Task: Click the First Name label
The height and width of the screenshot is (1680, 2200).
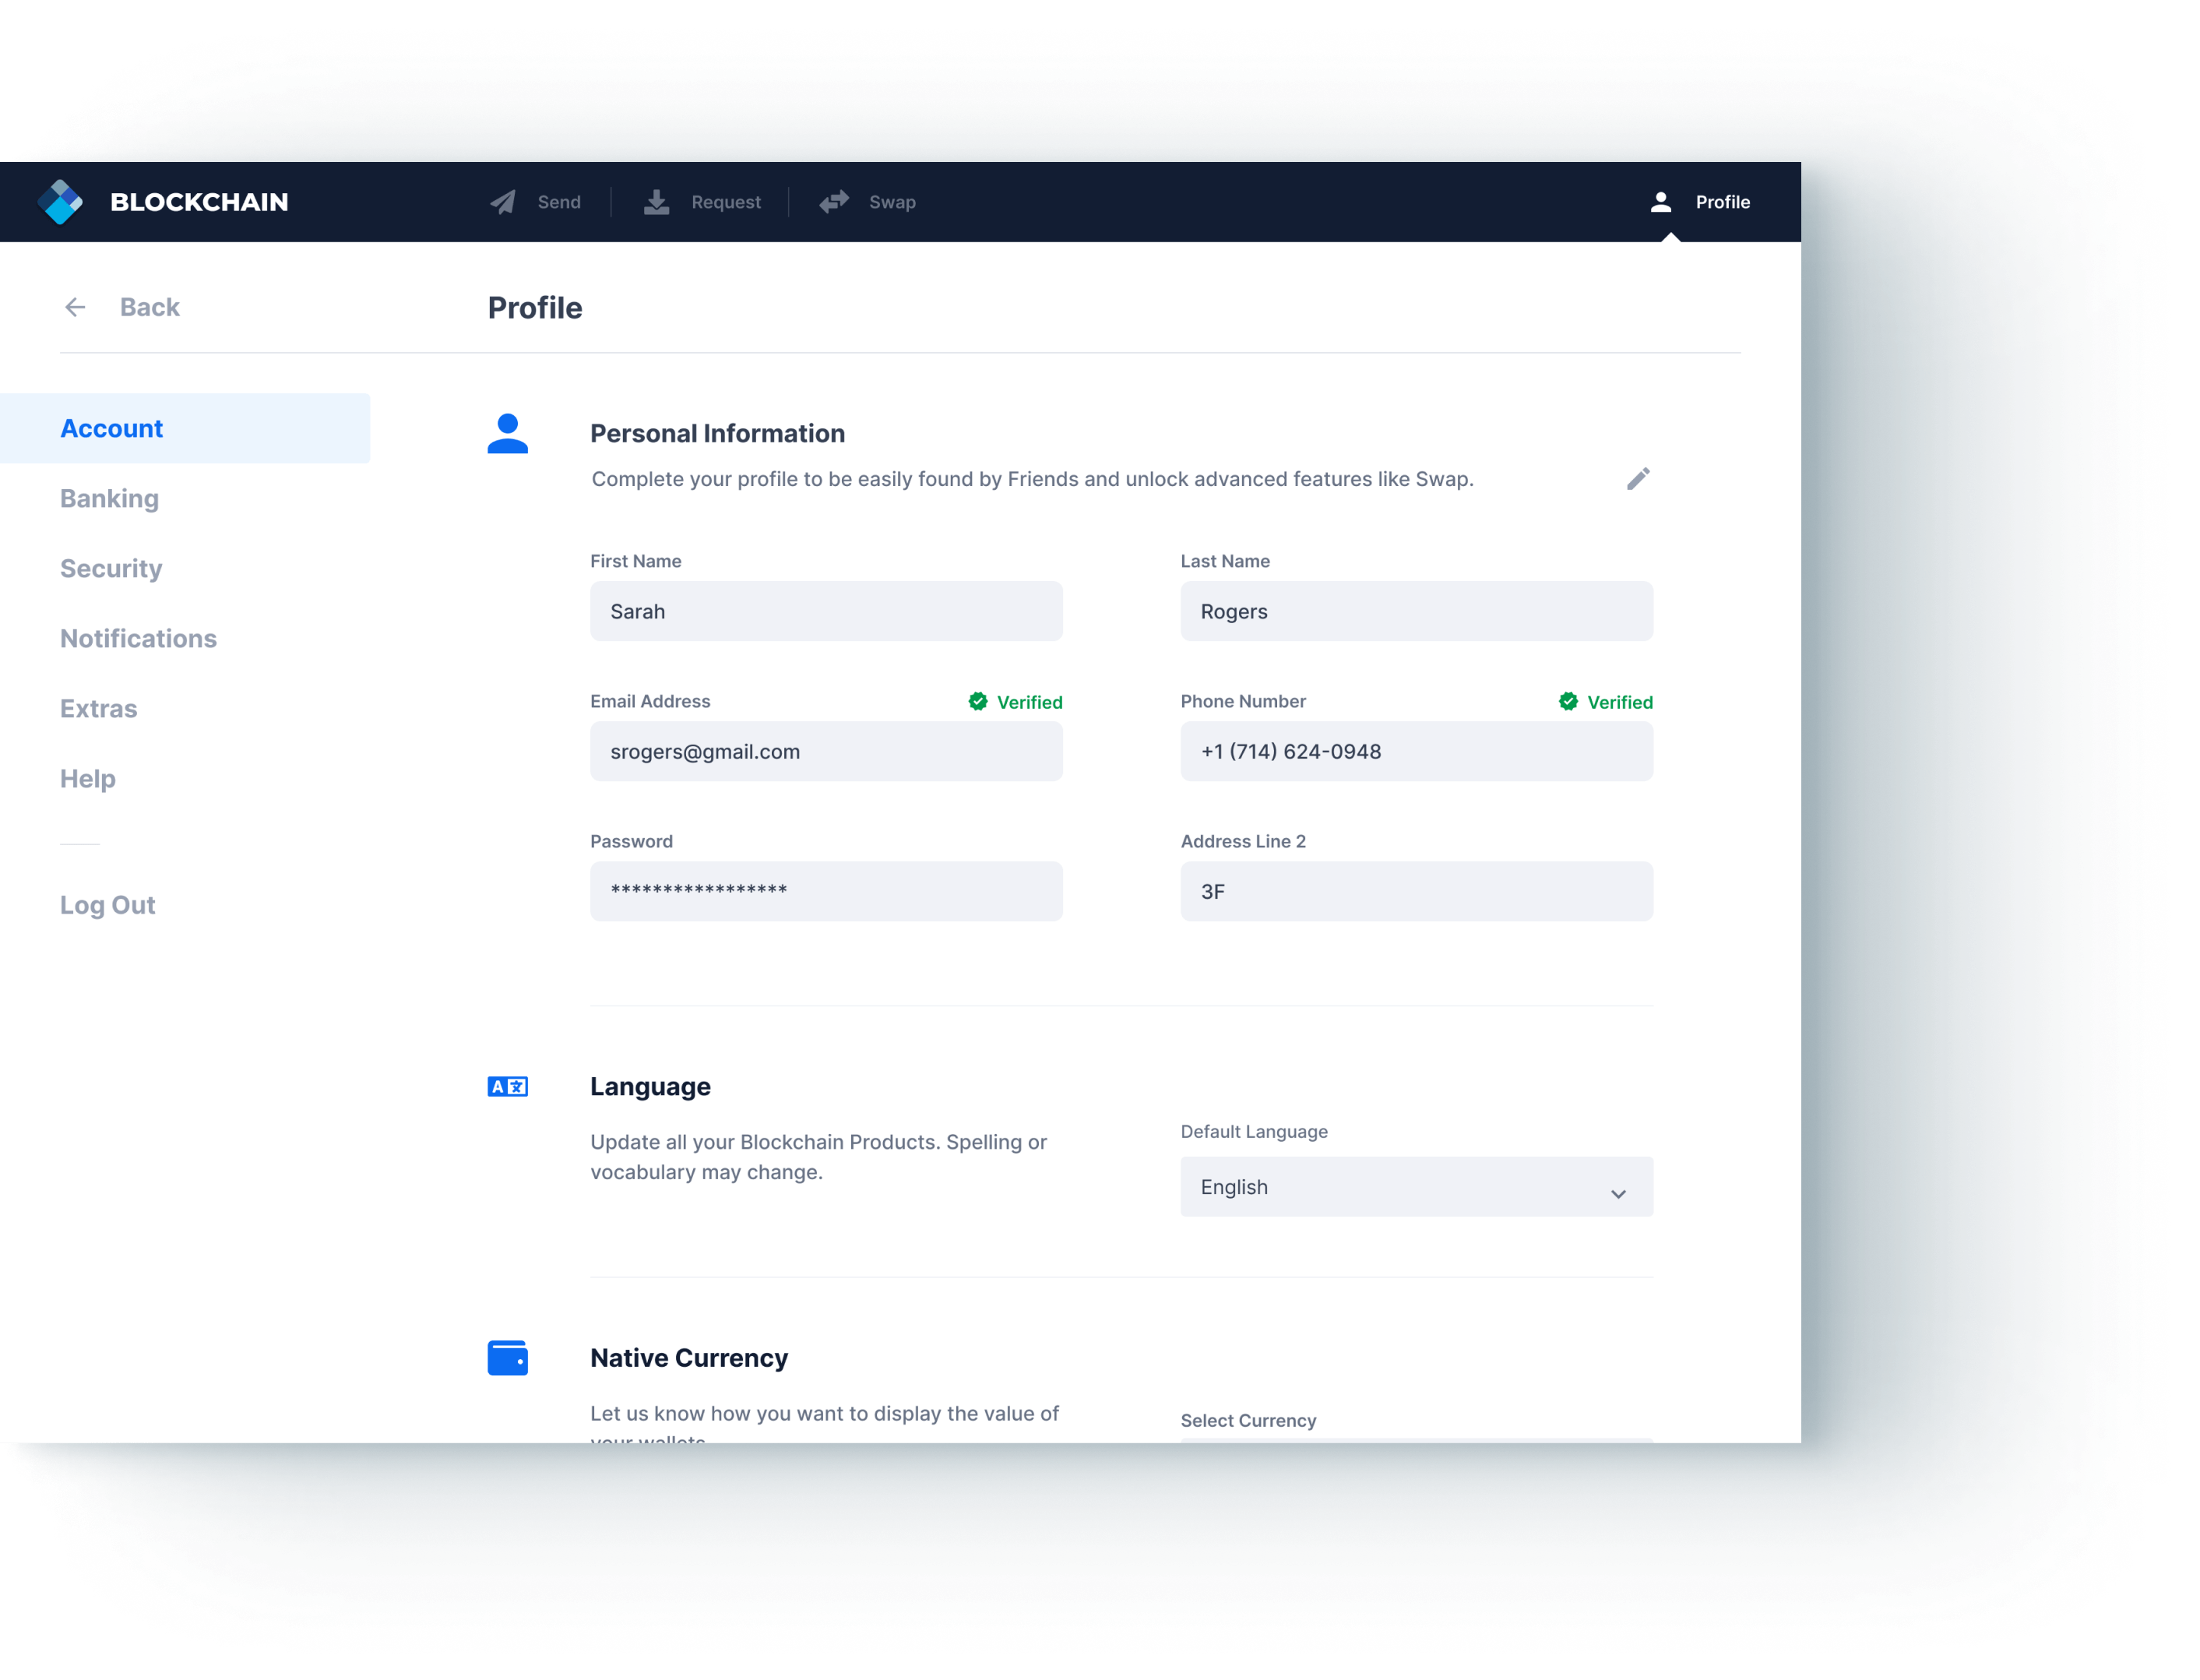Action: (635, 561)
